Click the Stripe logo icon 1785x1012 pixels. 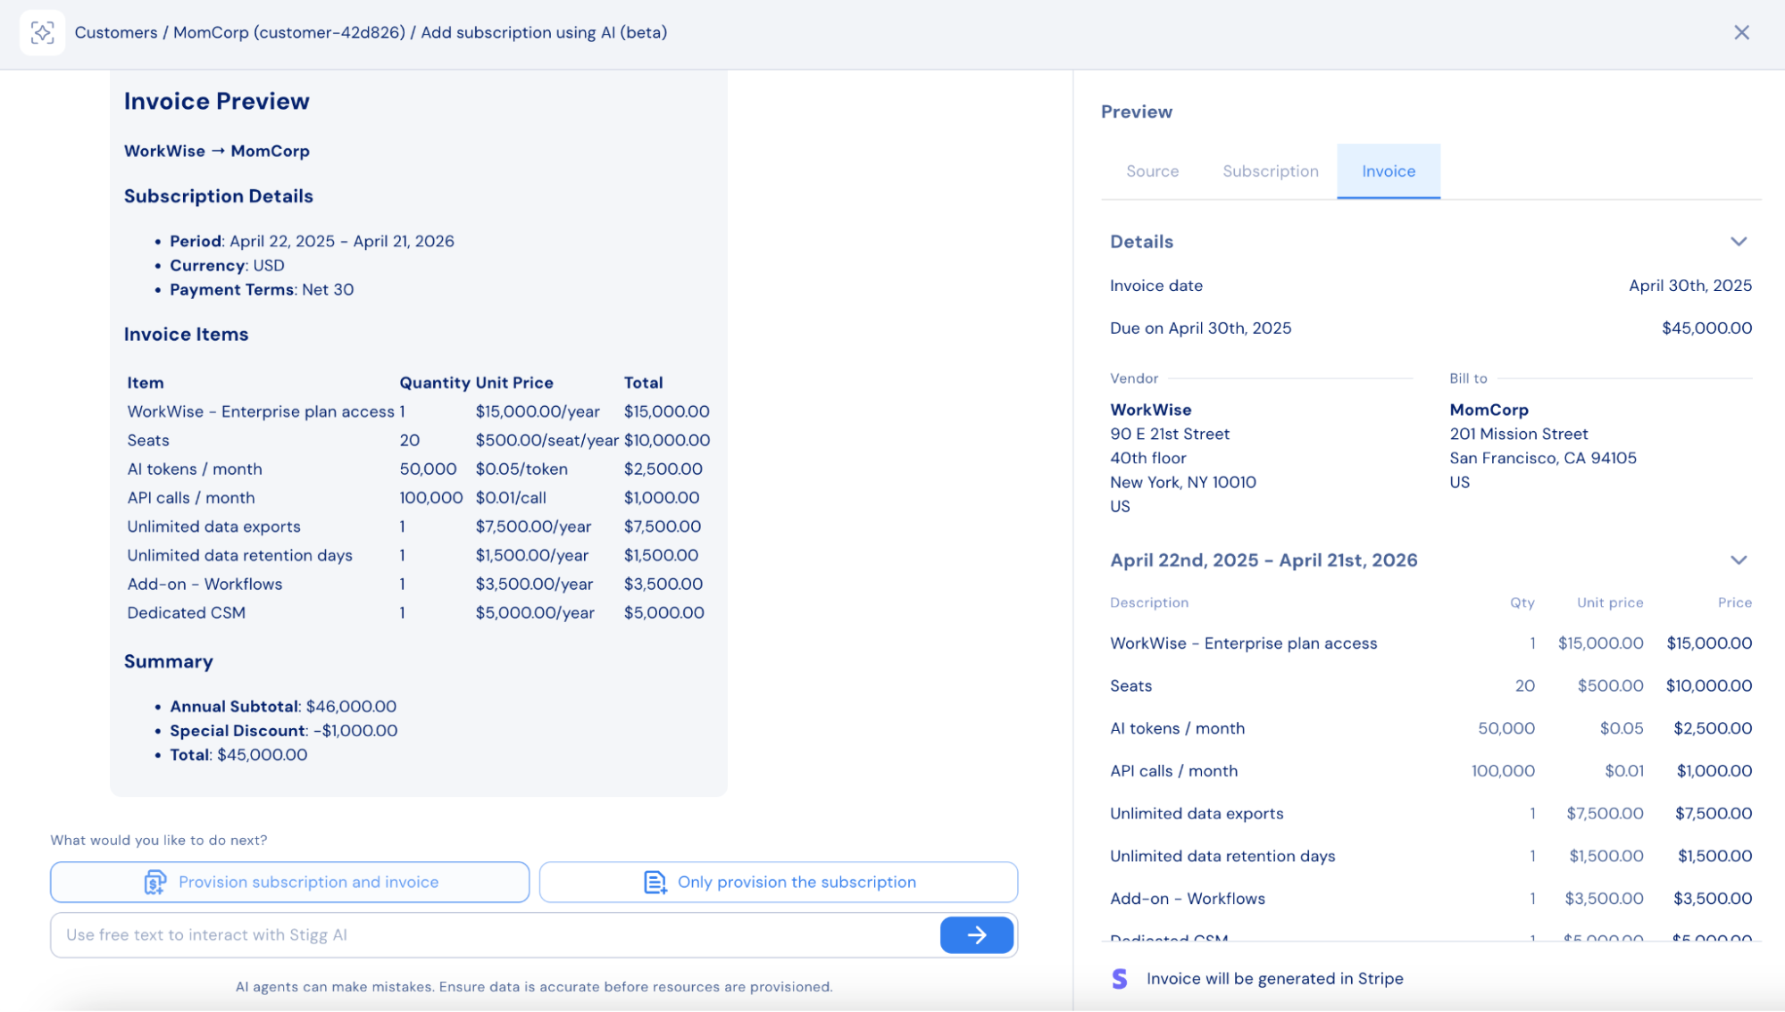tap(1119, 978)
